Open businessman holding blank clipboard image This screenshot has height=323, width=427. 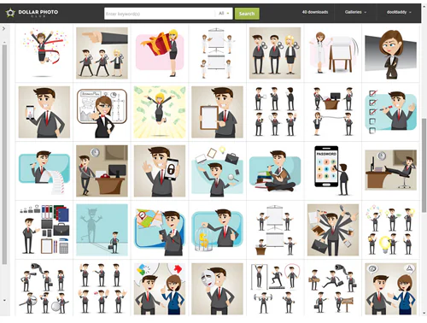[x=217, y=112]
